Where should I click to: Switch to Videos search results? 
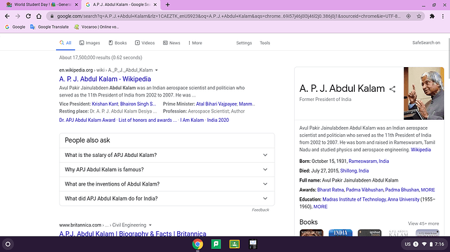(x=145, y=43)
